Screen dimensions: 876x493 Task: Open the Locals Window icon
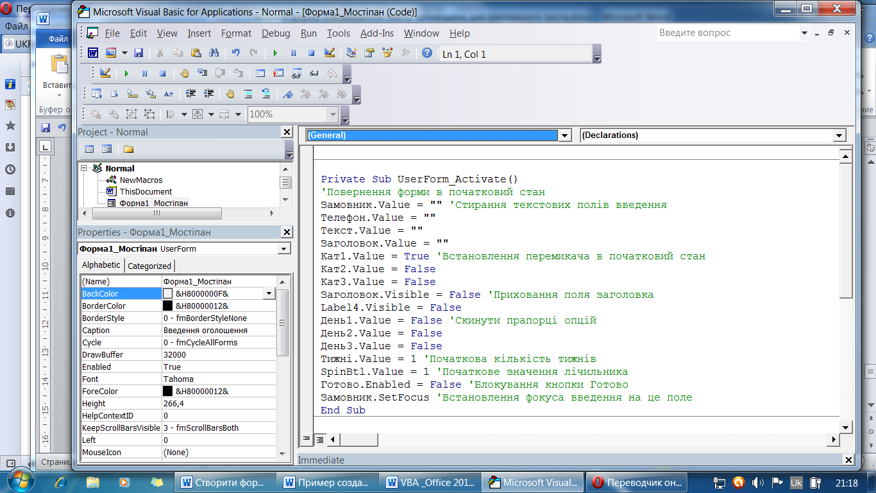pos(260,73)
